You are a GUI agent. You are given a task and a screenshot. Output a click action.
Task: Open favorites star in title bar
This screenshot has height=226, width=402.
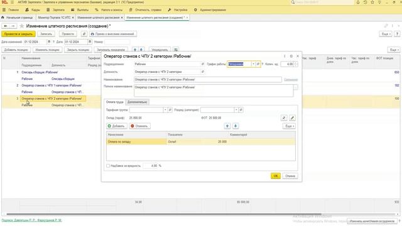pyautogui.click(x=372, y=3)
